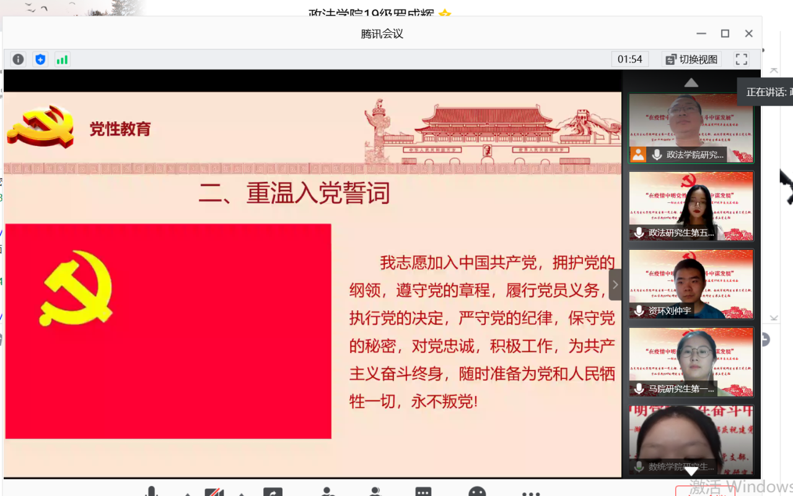The height and width of the screenshot is (496, 793).
Task: Enter full screen mode
Action: click(x=741, y=59)
